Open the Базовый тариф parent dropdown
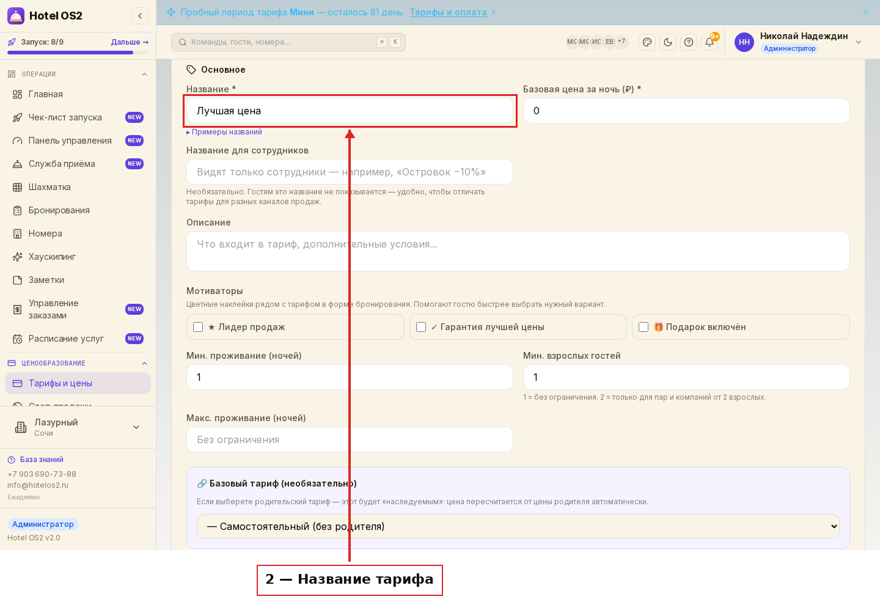Image resolution: width=880 pixels, height=610 pixels. click(x=518, y=526)
